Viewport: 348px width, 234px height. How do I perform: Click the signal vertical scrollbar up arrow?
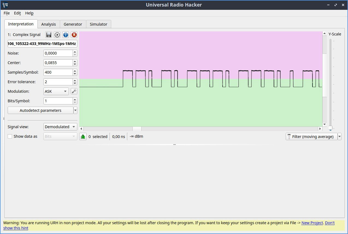[x=325, y=34]
